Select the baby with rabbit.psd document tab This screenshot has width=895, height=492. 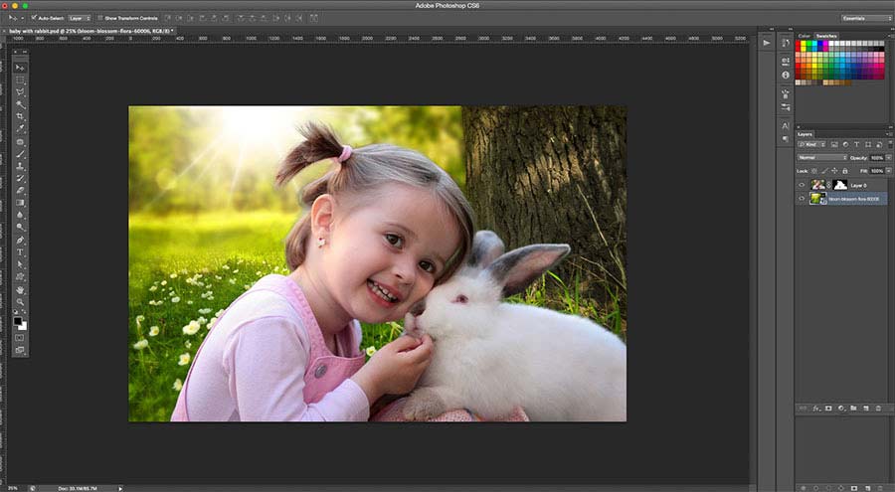click(x=89, y=31)
